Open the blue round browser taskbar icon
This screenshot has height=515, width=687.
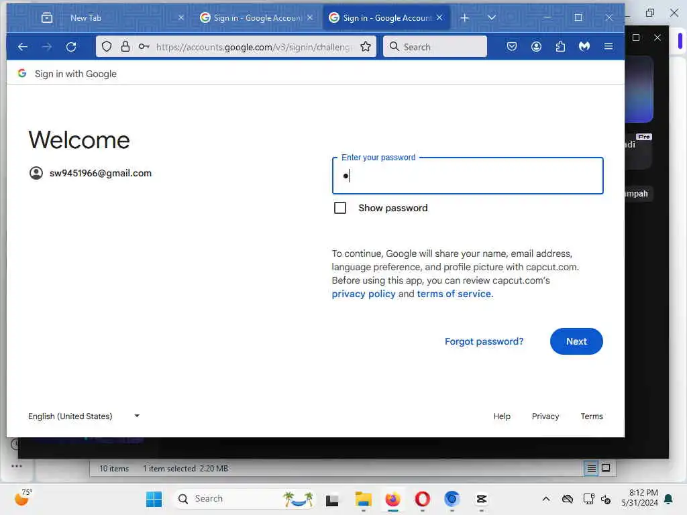click(452, 499)
